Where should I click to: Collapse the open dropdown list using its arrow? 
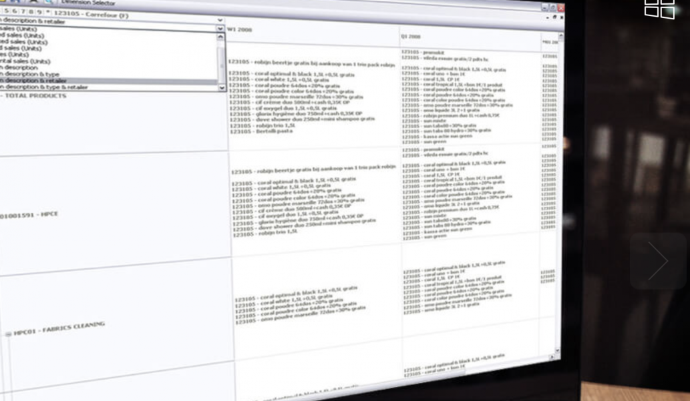(x=220, y=29)
